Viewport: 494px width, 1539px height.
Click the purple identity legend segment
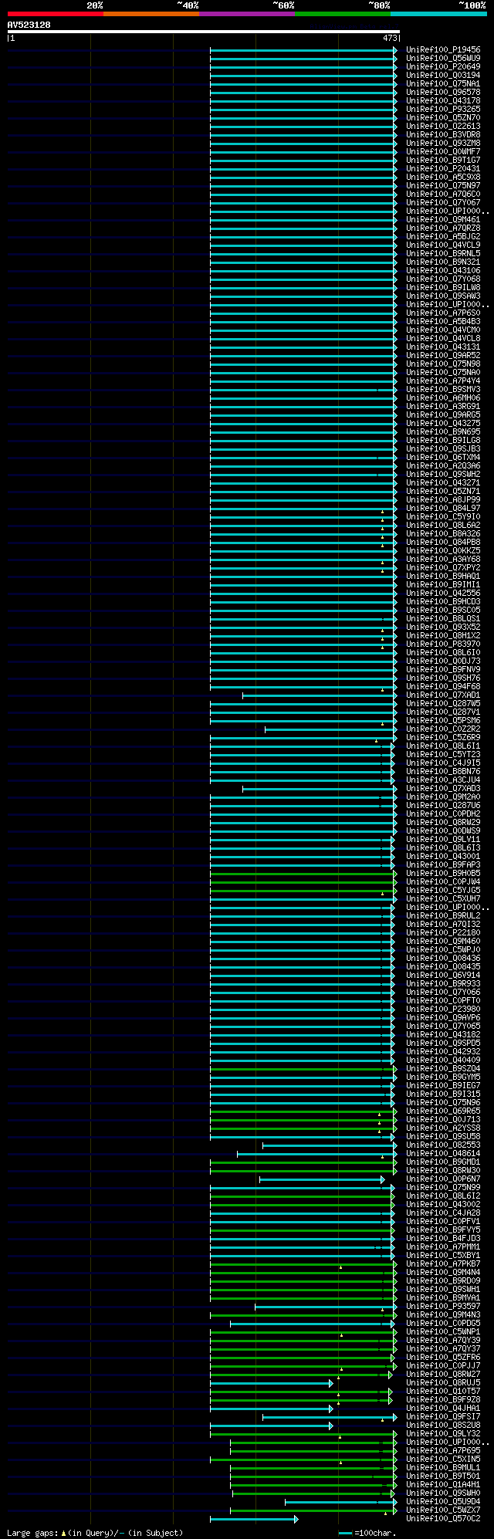247,14
